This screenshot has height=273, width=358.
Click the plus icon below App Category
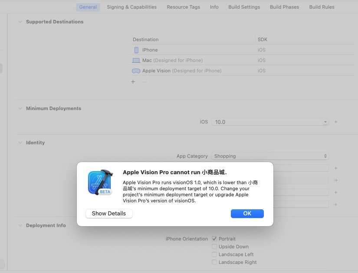(335, 168)
